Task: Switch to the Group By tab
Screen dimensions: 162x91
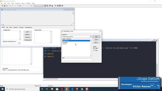Action: [x=21, y=28]
